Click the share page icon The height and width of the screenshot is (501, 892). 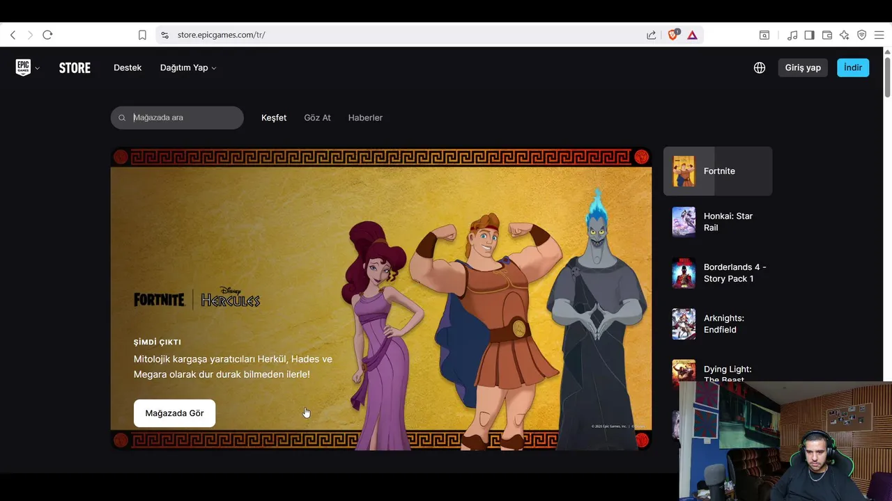[x=651, y=35]
